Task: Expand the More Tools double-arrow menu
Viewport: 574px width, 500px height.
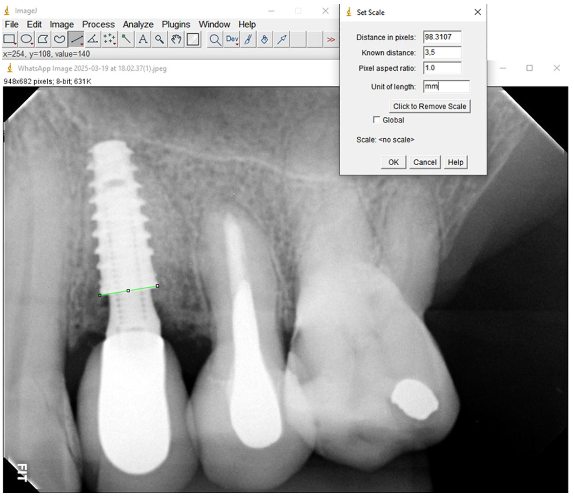Action: coord(331,40)
